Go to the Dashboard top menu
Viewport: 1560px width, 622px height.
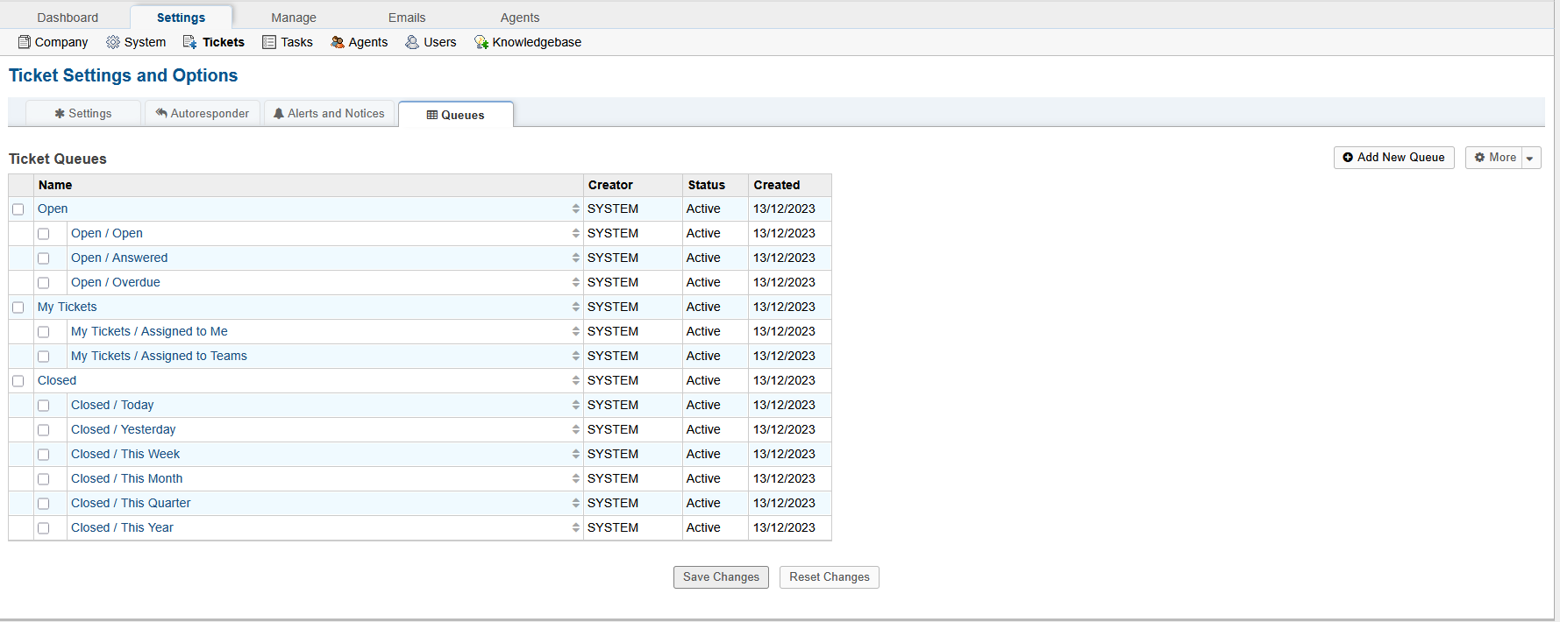pos(68,18)
